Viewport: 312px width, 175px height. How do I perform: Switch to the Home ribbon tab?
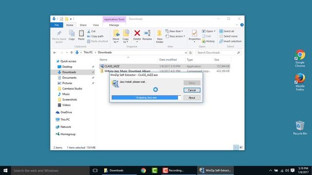pos(70,25)
